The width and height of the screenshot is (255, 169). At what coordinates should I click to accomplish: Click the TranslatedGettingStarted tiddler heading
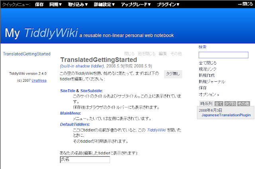[x=98, y=60]
